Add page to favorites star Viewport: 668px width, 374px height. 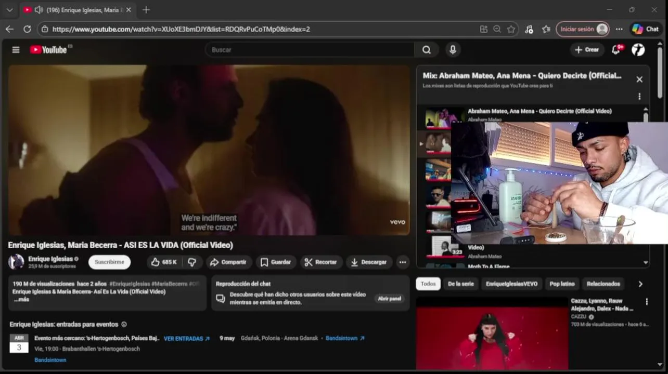(511, 29)
